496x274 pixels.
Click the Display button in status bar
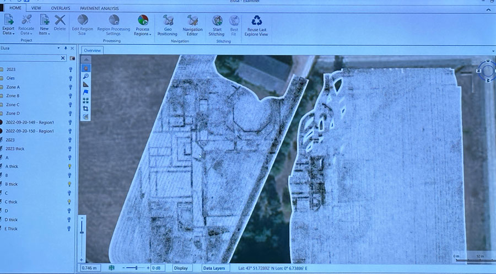click(180, 268)
